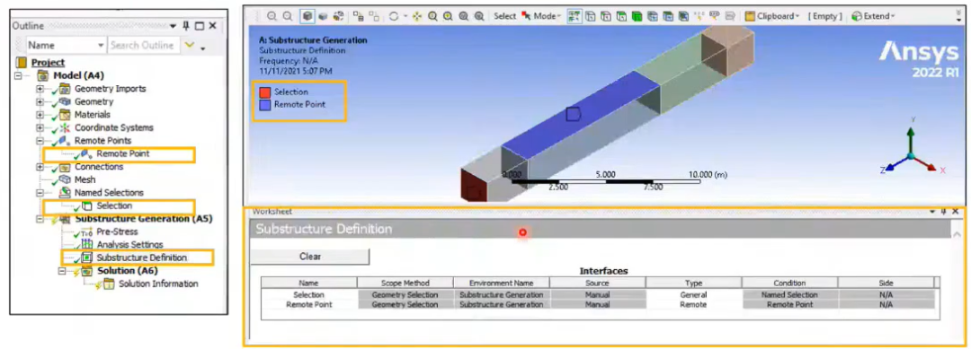Expand the Geometry node
The height and width of the screenshot is (349, 971).
click(x=40, y=102)
